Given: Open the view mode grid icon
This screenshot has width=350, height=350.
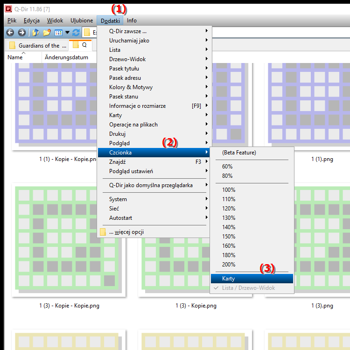Looking at the screenshot, I should [x=58, y=33].
